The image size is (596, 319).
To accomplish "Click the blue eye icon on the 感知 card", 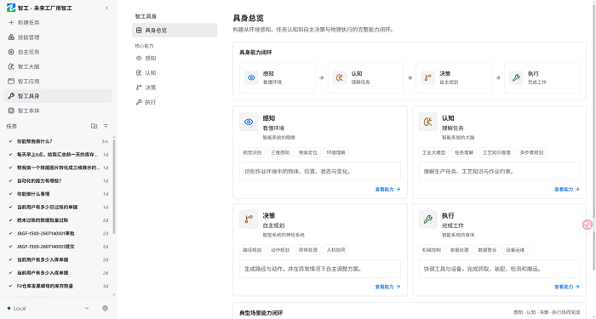I will coord(249,122).
